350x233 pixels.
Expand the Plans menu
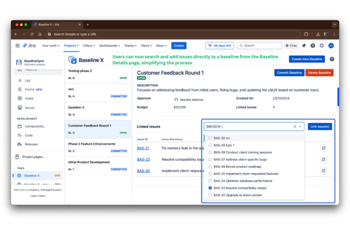pos(146,46)
